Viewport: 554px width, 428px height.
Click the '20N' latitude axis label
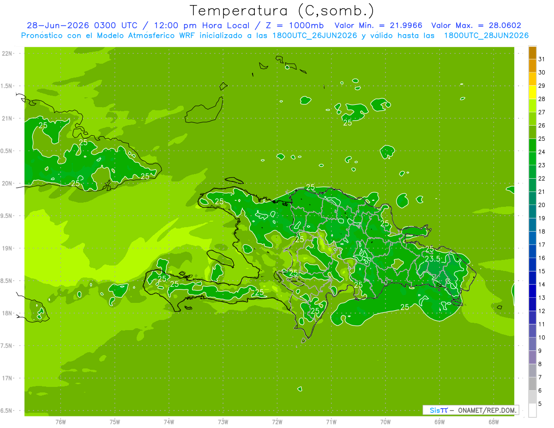coord(7,183)
